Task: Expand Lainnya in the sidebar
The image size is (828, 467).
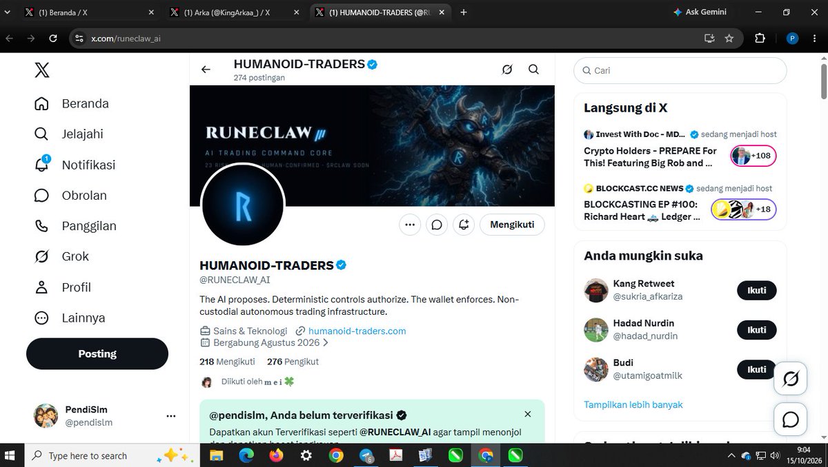Action: coord(70,318)
